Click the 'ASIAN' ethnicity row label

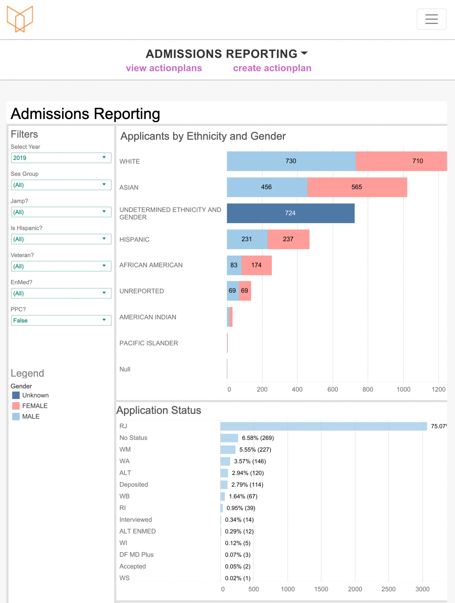[129, 188]
